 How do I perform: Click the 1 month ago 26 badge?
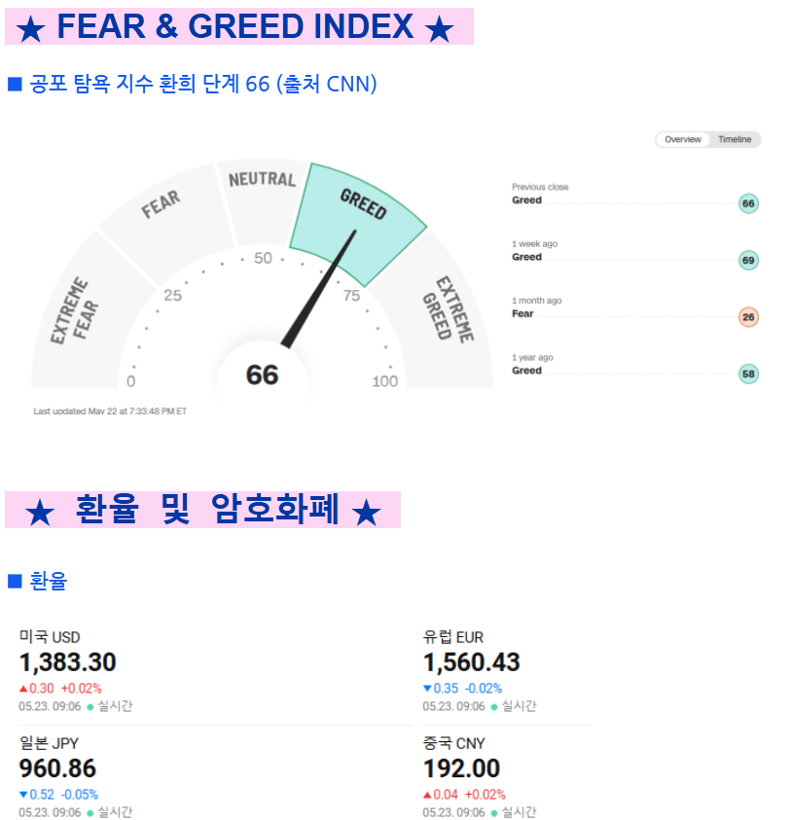click(748, 317)
